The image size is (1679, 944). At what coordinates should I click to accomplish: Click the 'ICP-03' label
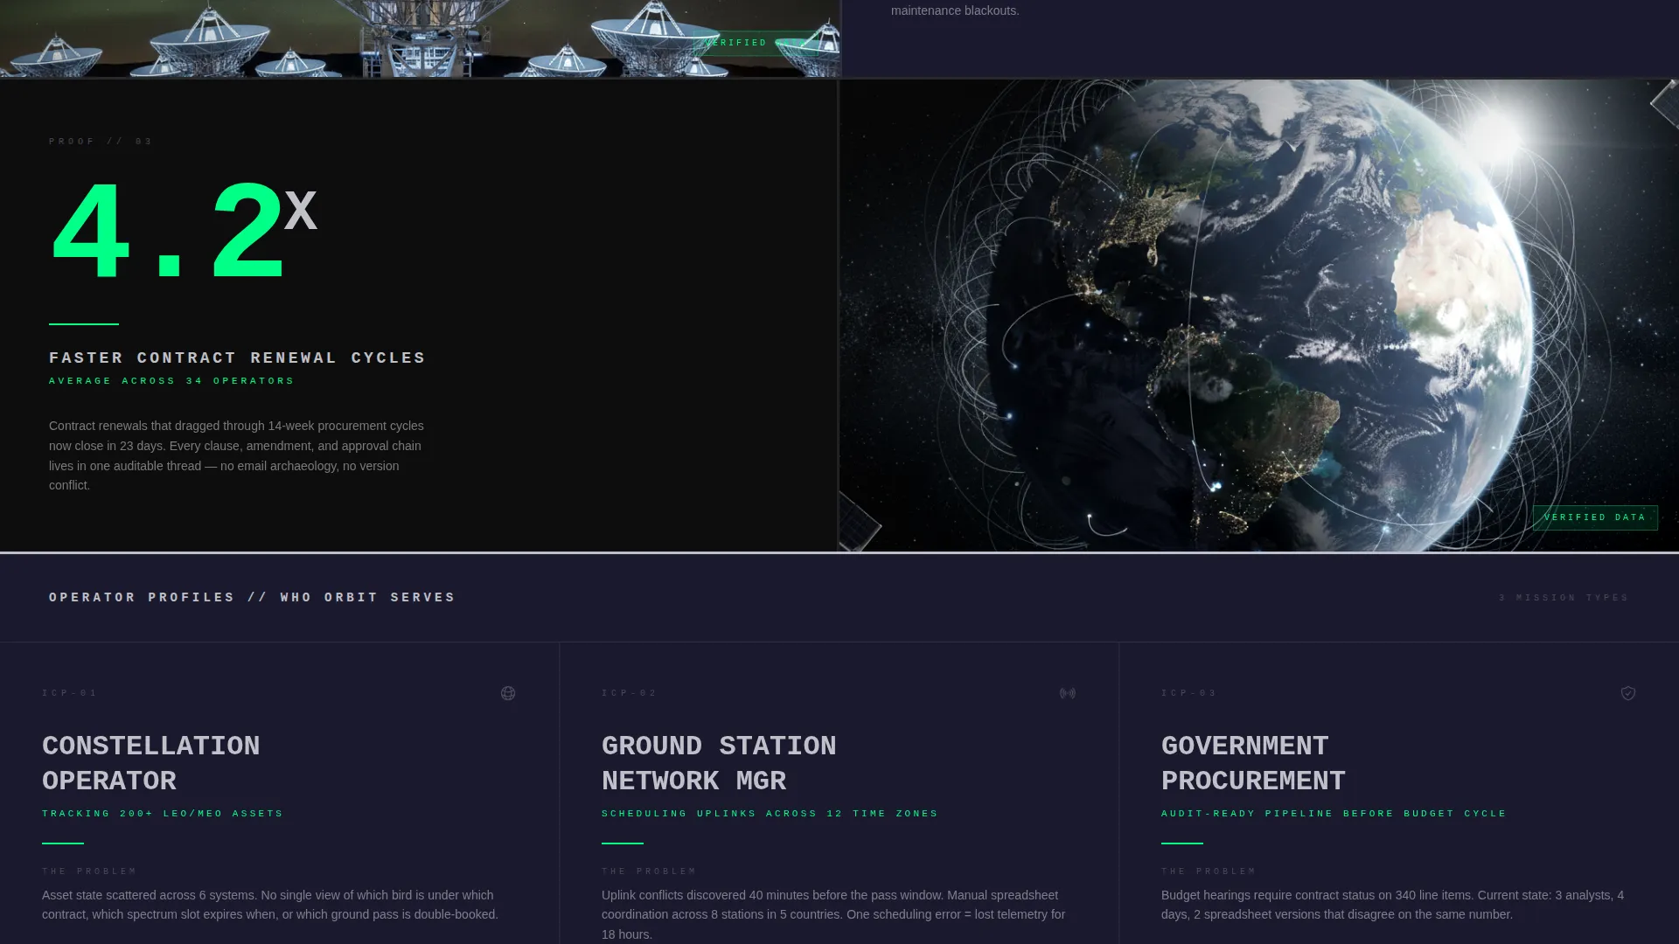[1189, 693]
